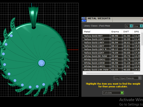This screenshot has width=143, height=107.
Task: Close the Metal Weights panel
Action: [142, 19]
